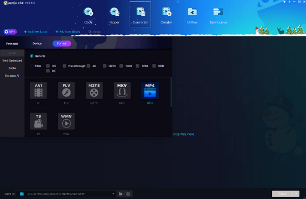Image resolution: width=306 pixels, height=199 pixels.
Task: Click Add from Local
Action: coord(36,31)
